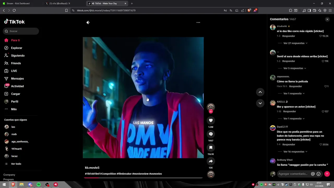This screenshot has height=188, width=334.
Task: Close the Comentarios panel
Action: click(327, 19)
